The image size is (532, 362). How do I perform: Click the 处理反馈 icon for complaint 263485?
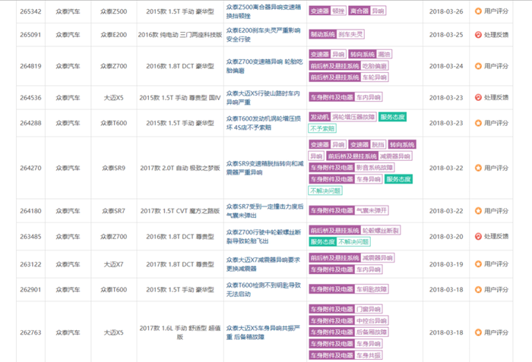pos(478,237)
